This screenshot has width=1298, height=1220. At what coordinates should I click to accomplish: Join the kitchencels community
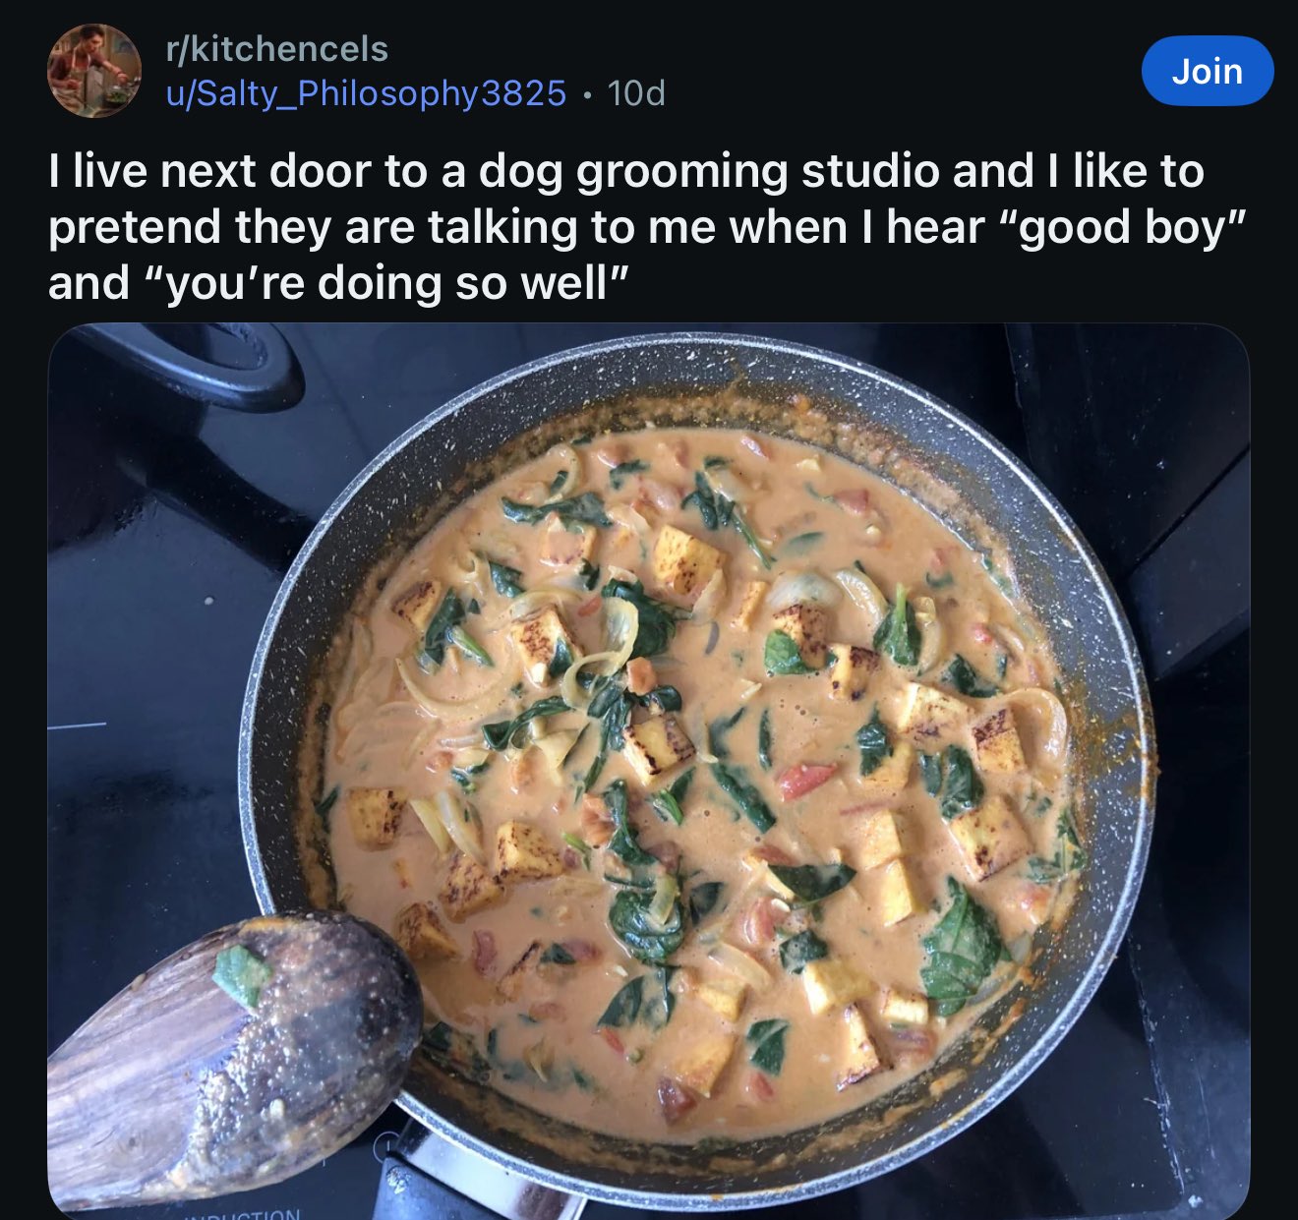[x=1208, y=71]
